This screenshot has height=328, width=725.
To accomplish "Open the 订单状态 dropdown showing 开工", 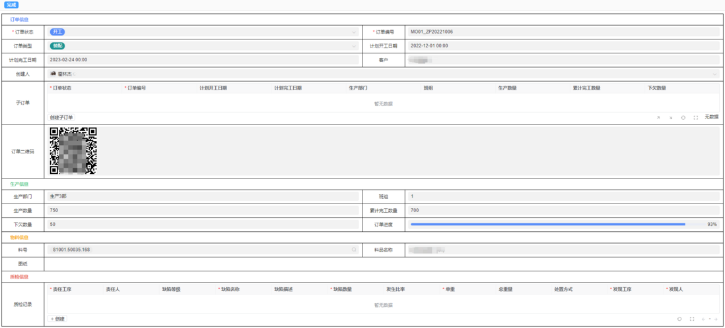I will tap(203, 32).
